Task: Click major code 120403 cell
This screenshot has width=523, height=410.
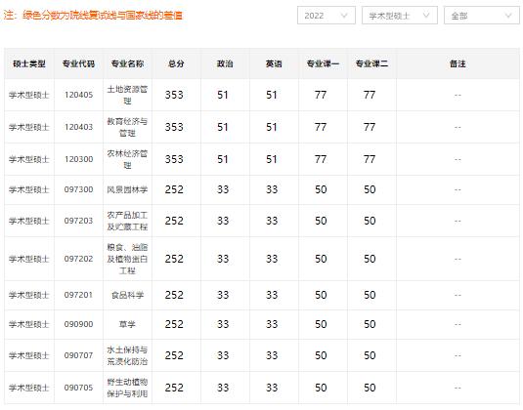Action: 79,127
